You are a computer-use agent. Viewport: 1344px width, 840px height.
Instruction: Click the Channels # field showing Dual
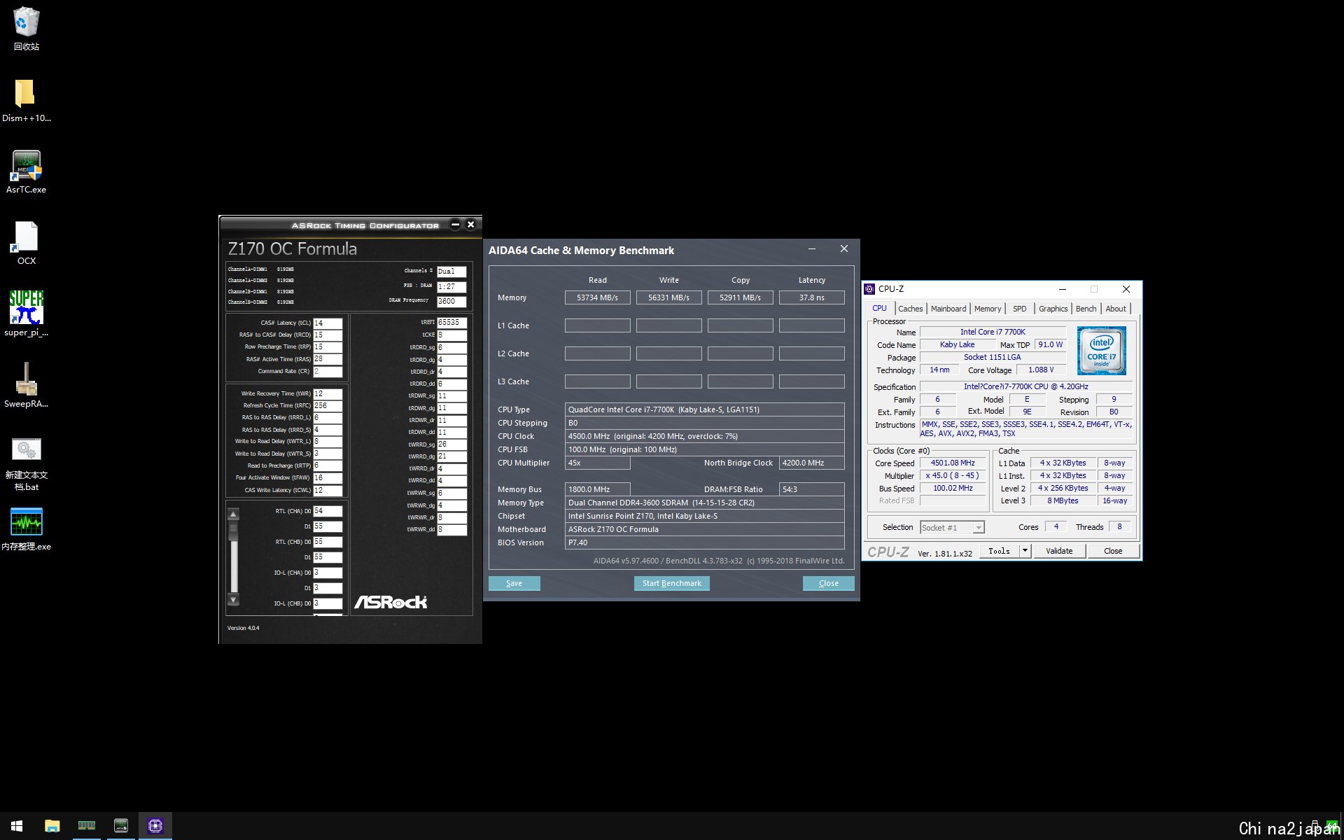451,272
